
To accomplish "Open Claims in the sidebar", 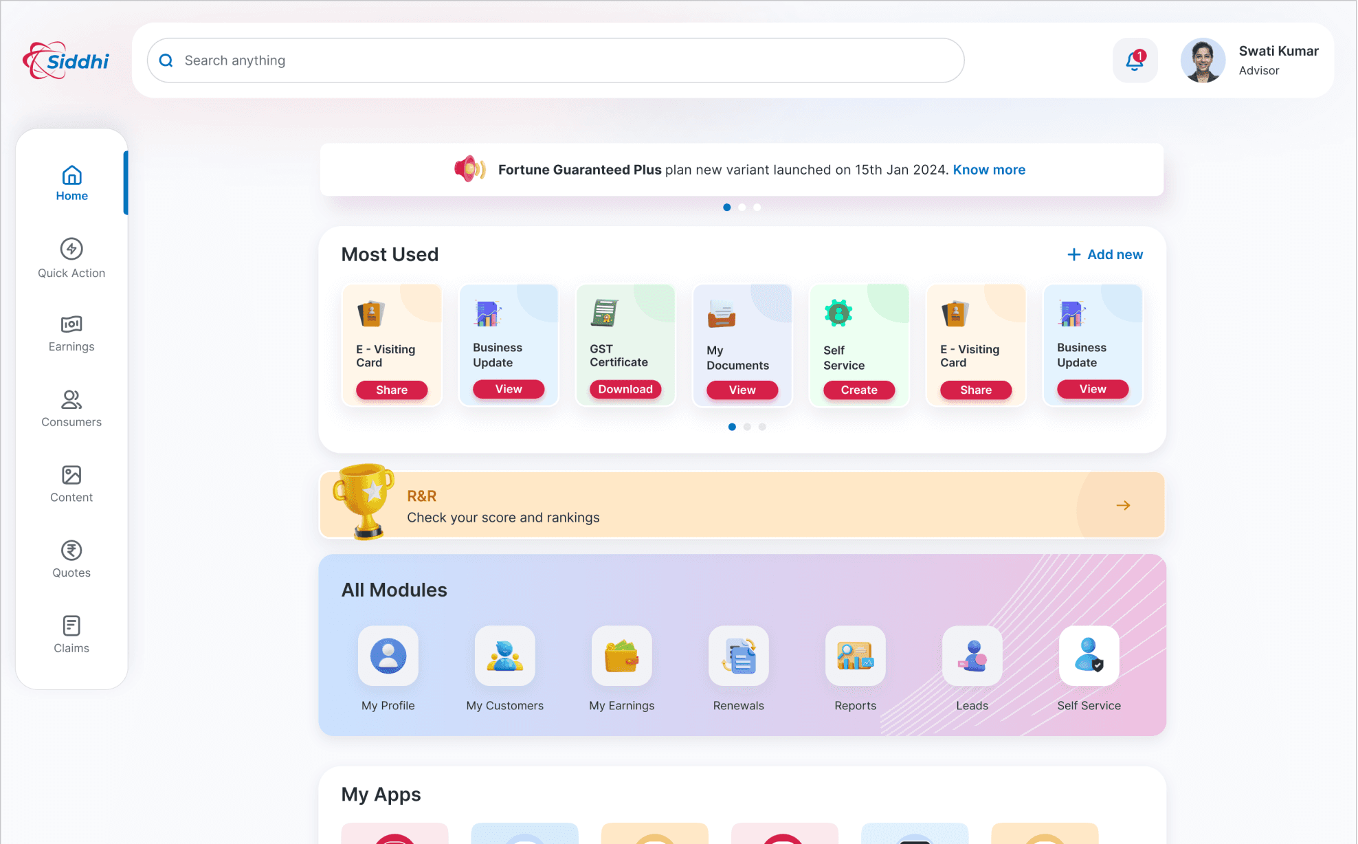I will 71,634.
